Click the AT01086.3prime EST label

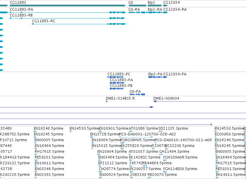pos(143,128)
